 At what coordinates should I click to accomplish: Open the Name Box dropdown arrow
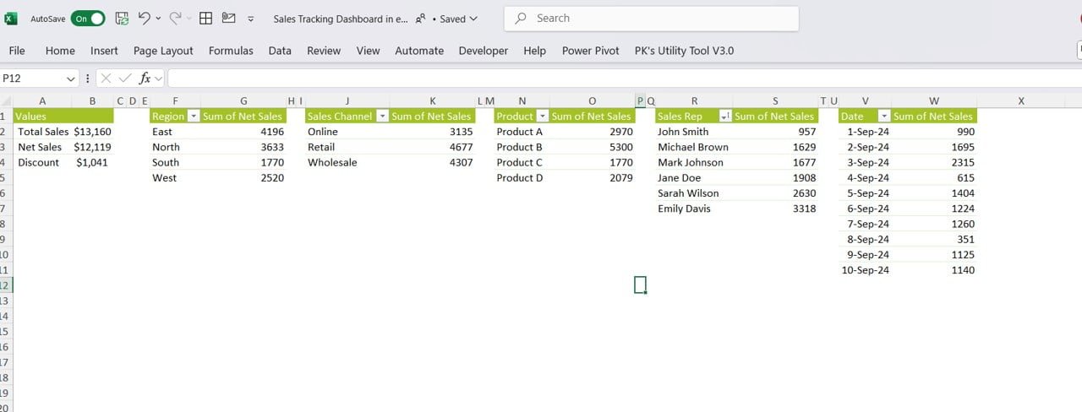[71, 78]
